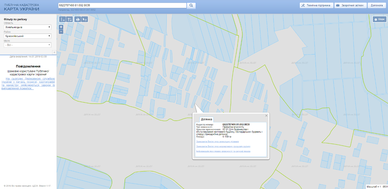388x189 pixels.
Task: Click Замовити Витяг про земельну ділянку link
Action: [217, 142]
